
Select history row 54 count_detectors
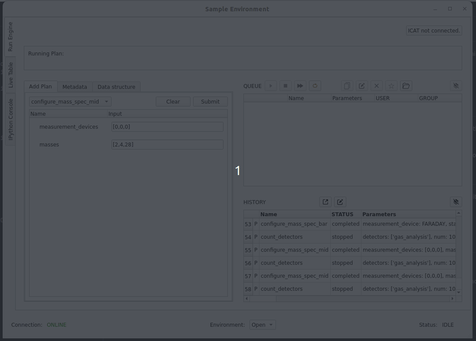(350, 237)
